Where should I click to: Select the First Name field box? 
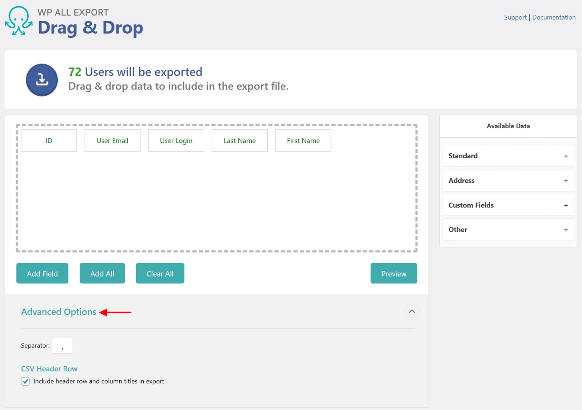[303, 140]
